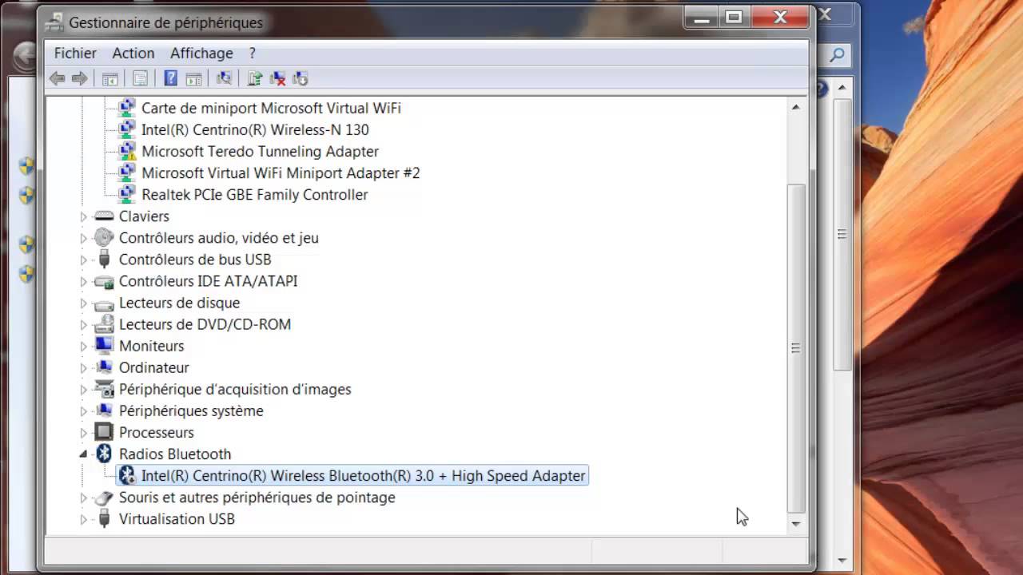Viewport: 1023px width, 575px height.
Task: Select the "Lecteurs de disque" label
Action: [179, 303]
